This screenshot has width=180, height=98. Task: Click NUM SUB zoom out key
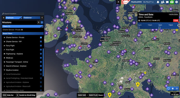point(82,95)
